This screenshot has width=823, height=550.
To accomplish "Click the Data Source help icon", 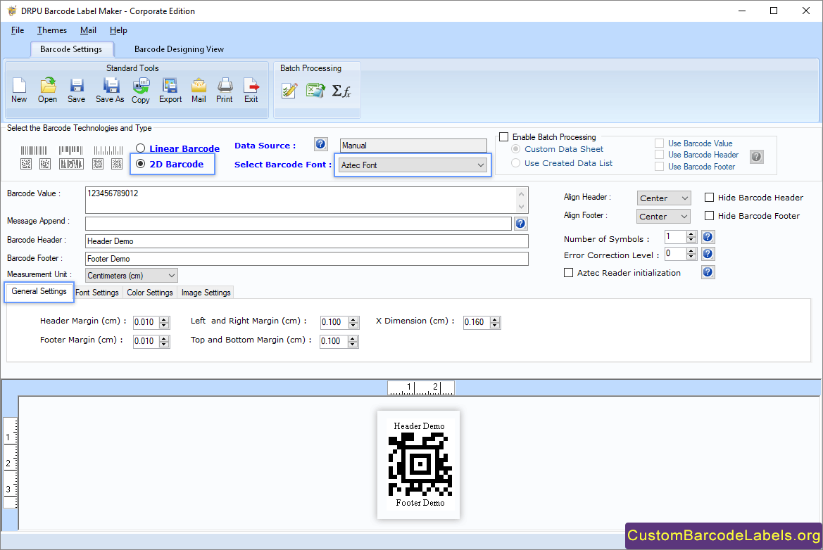I will click(321, 144).
